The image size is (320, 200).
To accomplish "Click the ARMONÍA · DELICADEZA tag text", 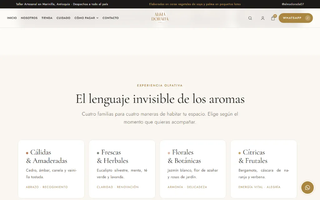I will tap(187, 187).
